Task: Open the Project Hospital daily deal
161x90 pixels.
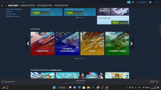Action: tap(113, 16)
